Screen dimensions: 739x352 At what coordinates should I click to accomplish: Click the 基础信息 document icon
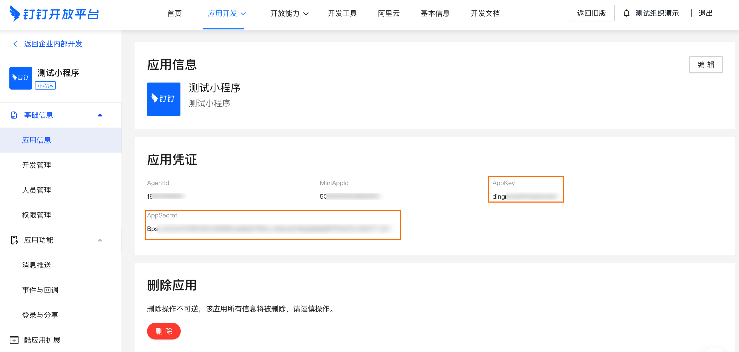(x=14, y=115)
